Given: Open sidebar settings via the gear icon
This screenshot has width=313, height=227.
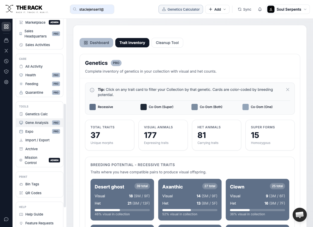Looking at the screenshot, I should pyautogui.click(x=6, y=82).
